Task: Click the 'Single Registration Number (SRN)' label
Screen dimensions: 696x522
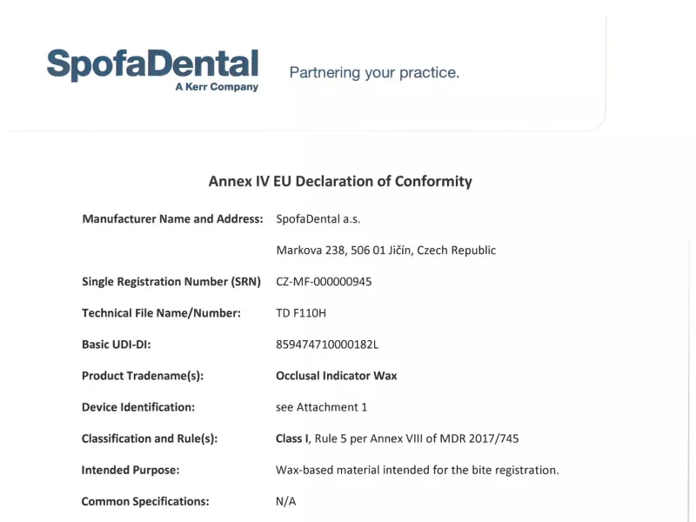Action: (x=171, y=281)
